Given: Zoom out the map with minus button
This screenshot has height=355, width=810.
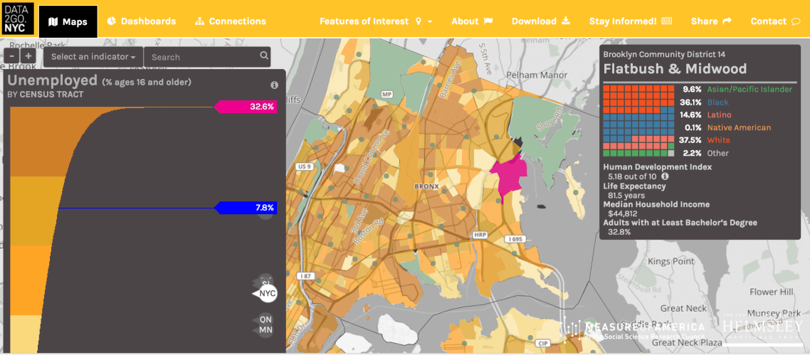Looking at the screenshot, I should 13,56.
